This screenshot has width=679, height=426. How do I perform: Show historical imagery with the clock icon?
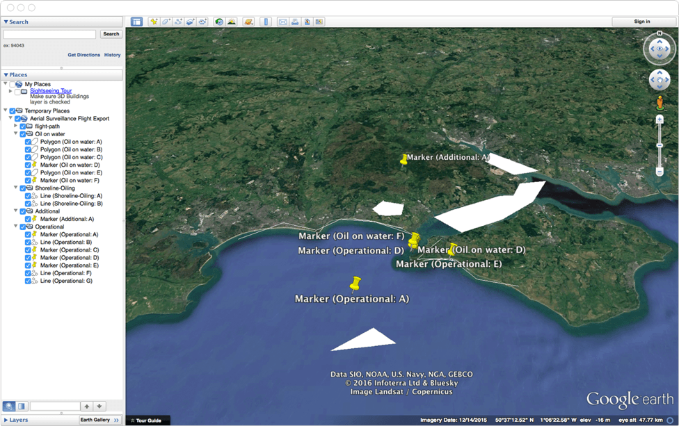tap(219, 22)
